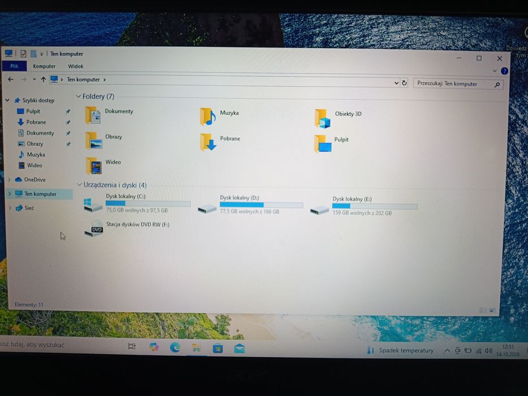
Task: Open network status in system tray
Action: tap(479, 351)
